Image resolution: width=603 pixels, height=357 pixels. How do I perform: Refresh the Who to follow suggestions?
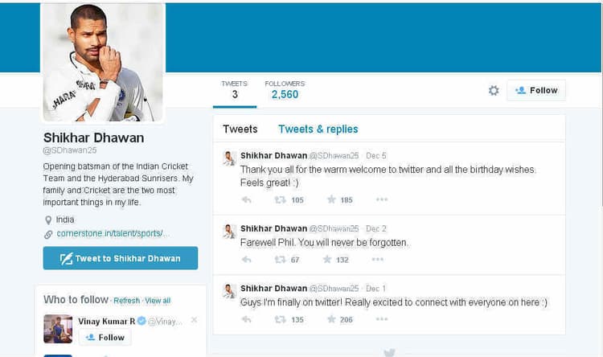tap(126, 301)
